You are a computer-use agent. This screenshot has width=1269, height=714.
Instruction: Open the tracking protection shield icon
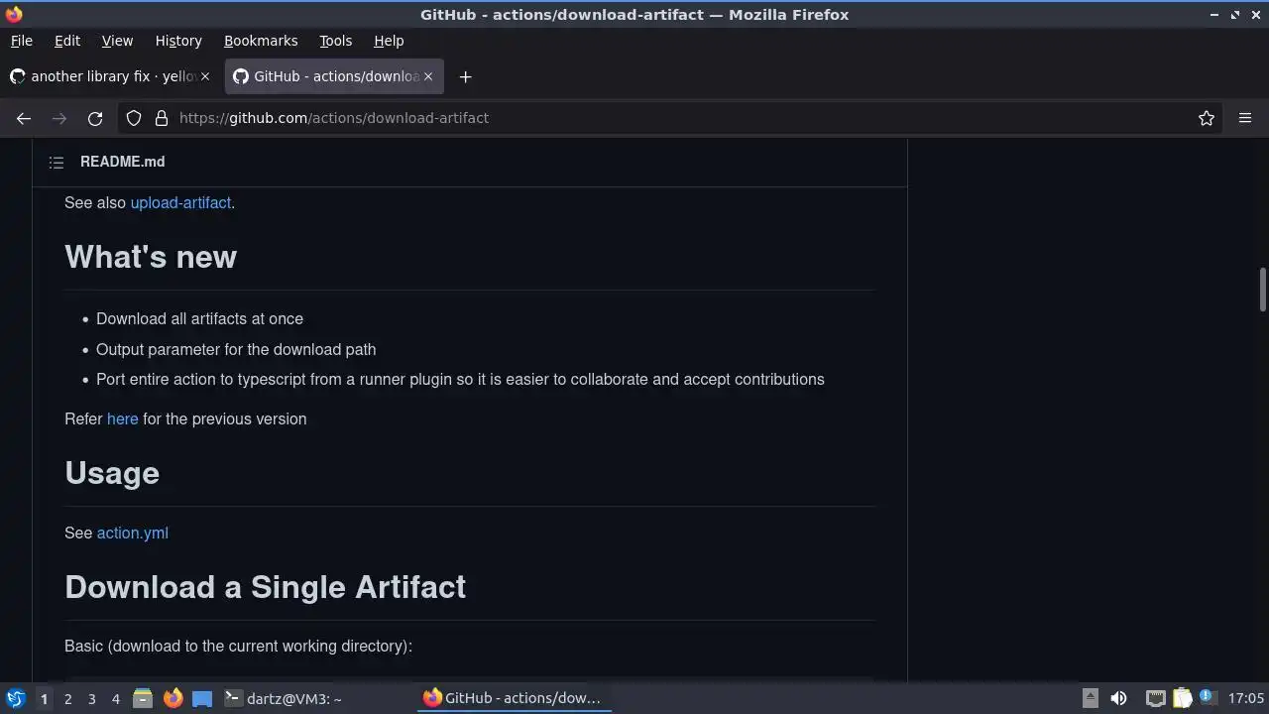(x=134, y=118)
